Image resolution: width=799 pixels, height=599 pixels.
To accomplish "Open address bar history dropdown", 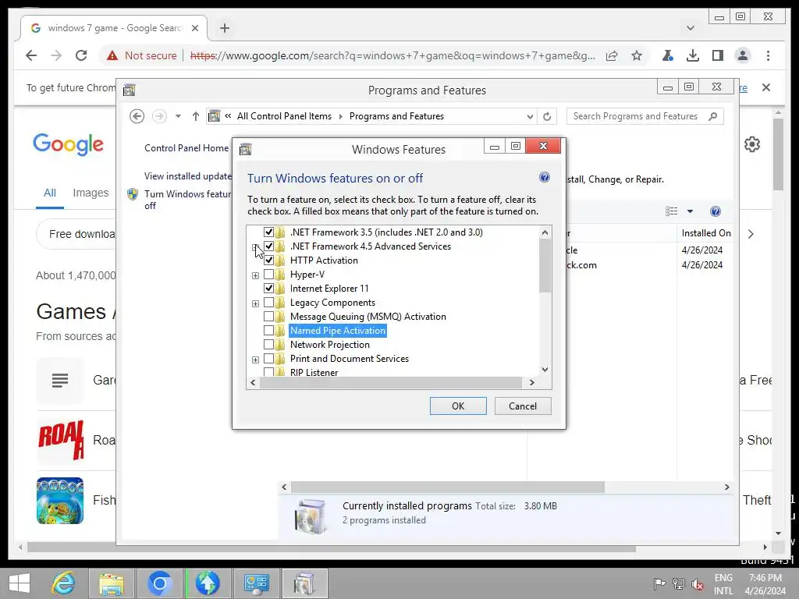I will click(530, 116).
